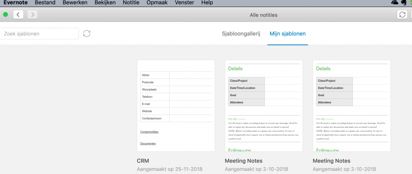Open the cloud icon in the menu bar
This screenshot has width=412, height=174.
(x=395, y=3)
